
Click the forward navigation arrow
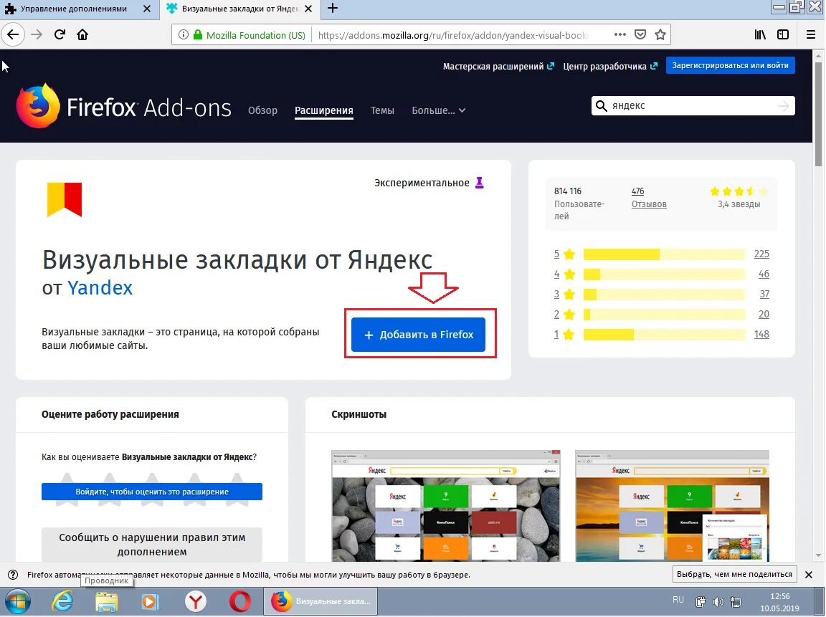click(37, 34)
